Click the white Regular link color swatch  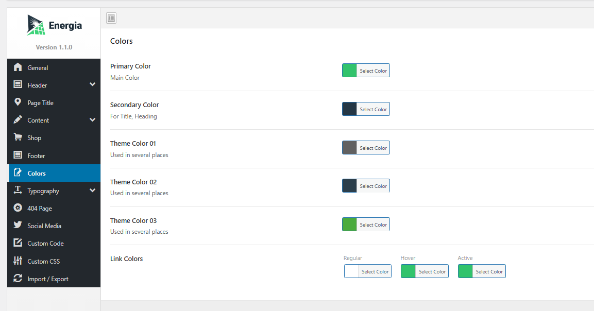coord(351,271)
